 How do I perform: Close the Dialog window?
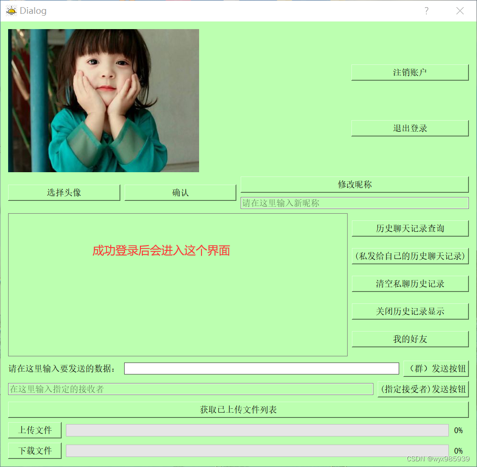(x=460, y=11)
